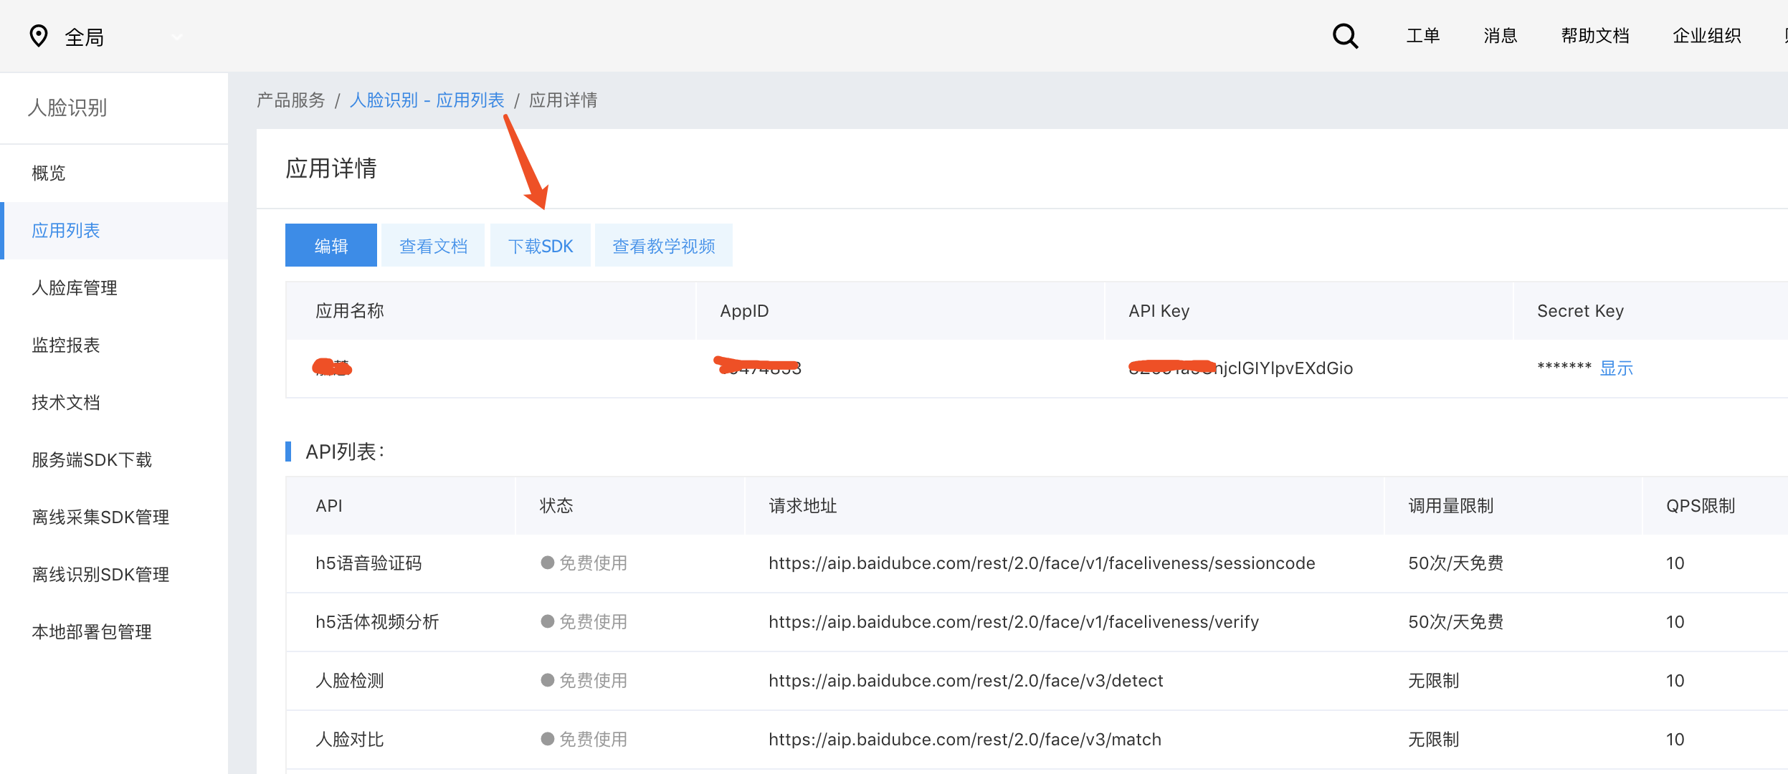1788x774 pixels.
Task: Click 免费使用 status for 人脸检测
Action: [x=584, y=681]
